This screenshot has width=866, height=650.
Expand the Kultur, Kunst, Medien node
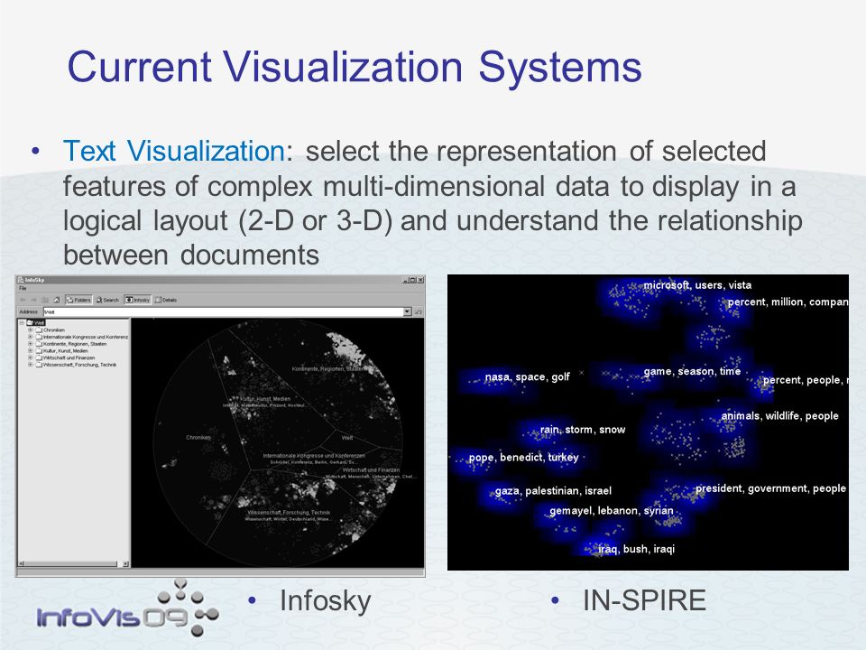31,351
